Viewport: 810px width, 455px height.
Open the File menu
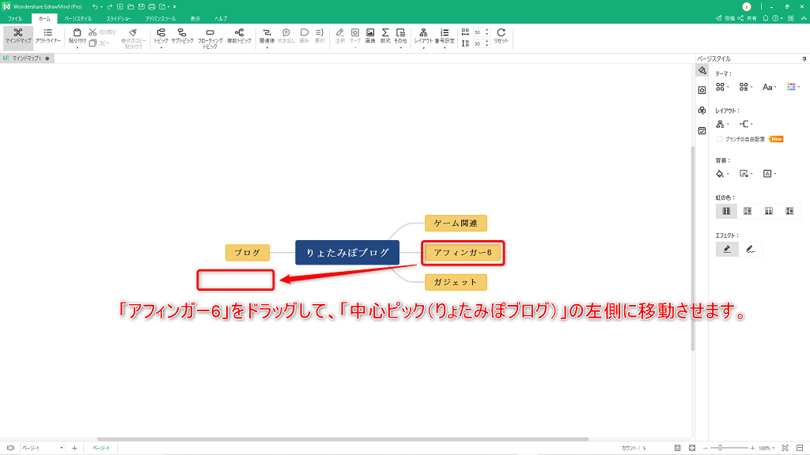pyautogui.click(x=15, y=19)
